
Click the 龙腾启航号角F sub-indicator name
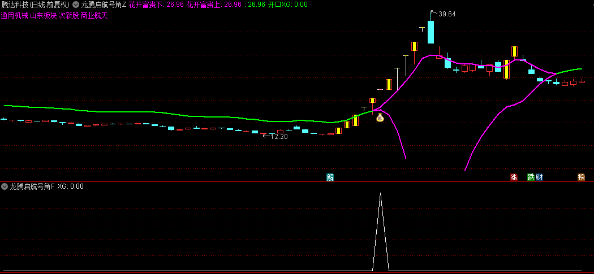click(32, 186)
